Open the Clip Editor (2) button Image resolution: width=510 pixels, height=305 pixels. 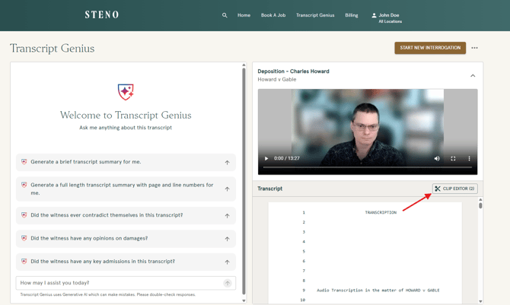[x=455, y=189]
